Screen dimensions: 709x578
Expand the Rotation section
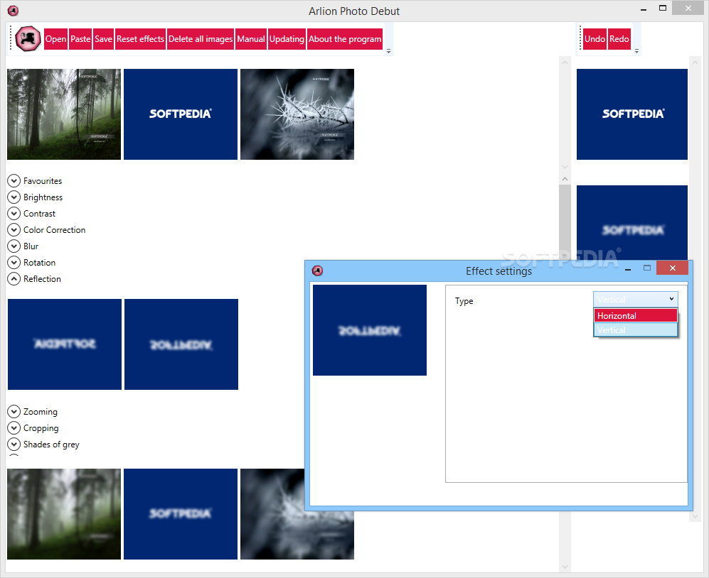14,262
